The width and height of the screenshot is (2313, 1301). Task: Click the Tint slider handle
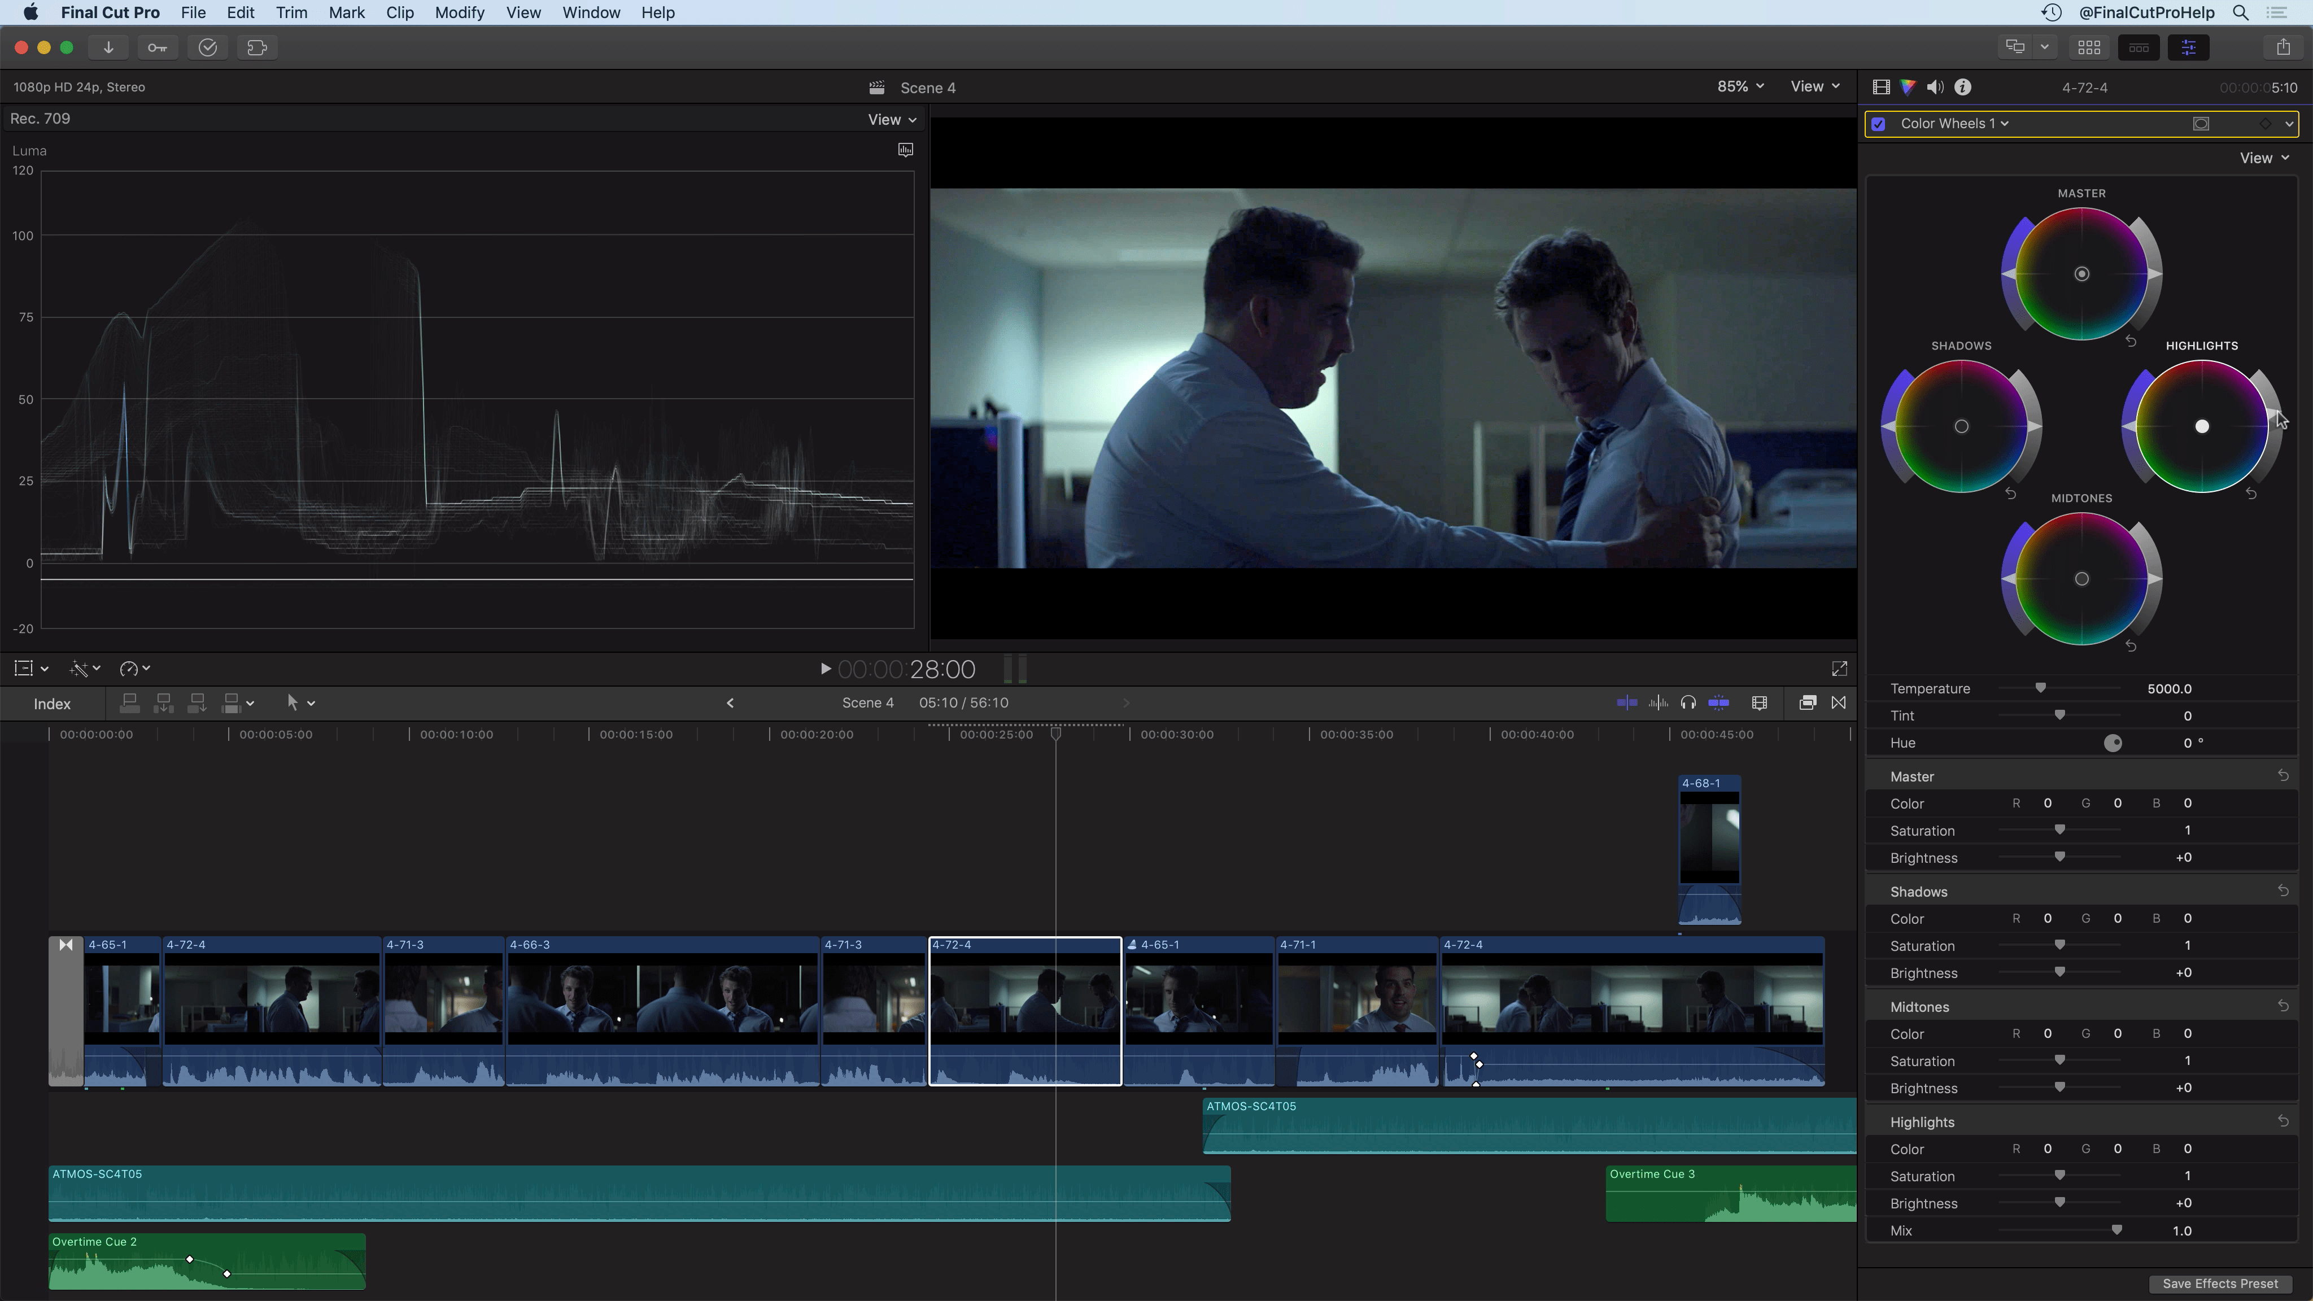[x=2060, y=715]
